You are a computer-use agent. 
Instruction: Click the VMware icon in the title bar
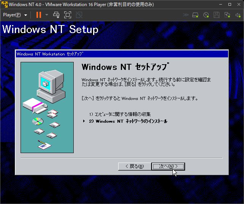click(4, 4)
